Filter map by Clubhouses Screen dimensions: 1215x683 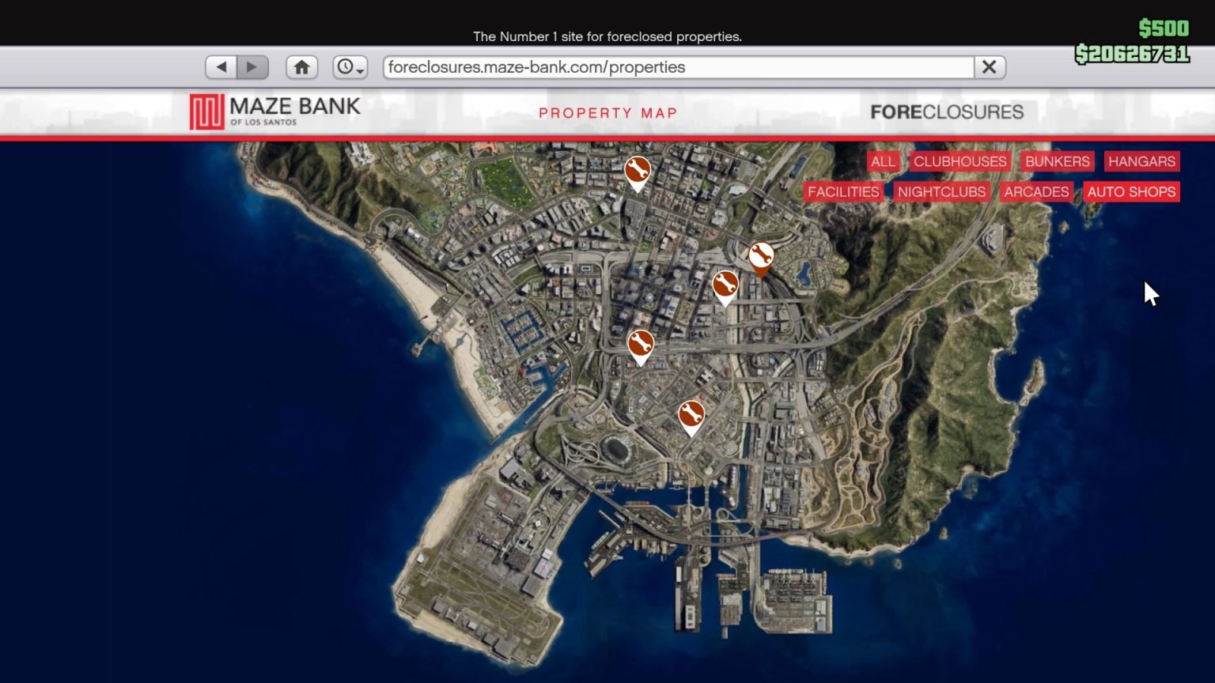pyautogui.click(x=960, y=161)
